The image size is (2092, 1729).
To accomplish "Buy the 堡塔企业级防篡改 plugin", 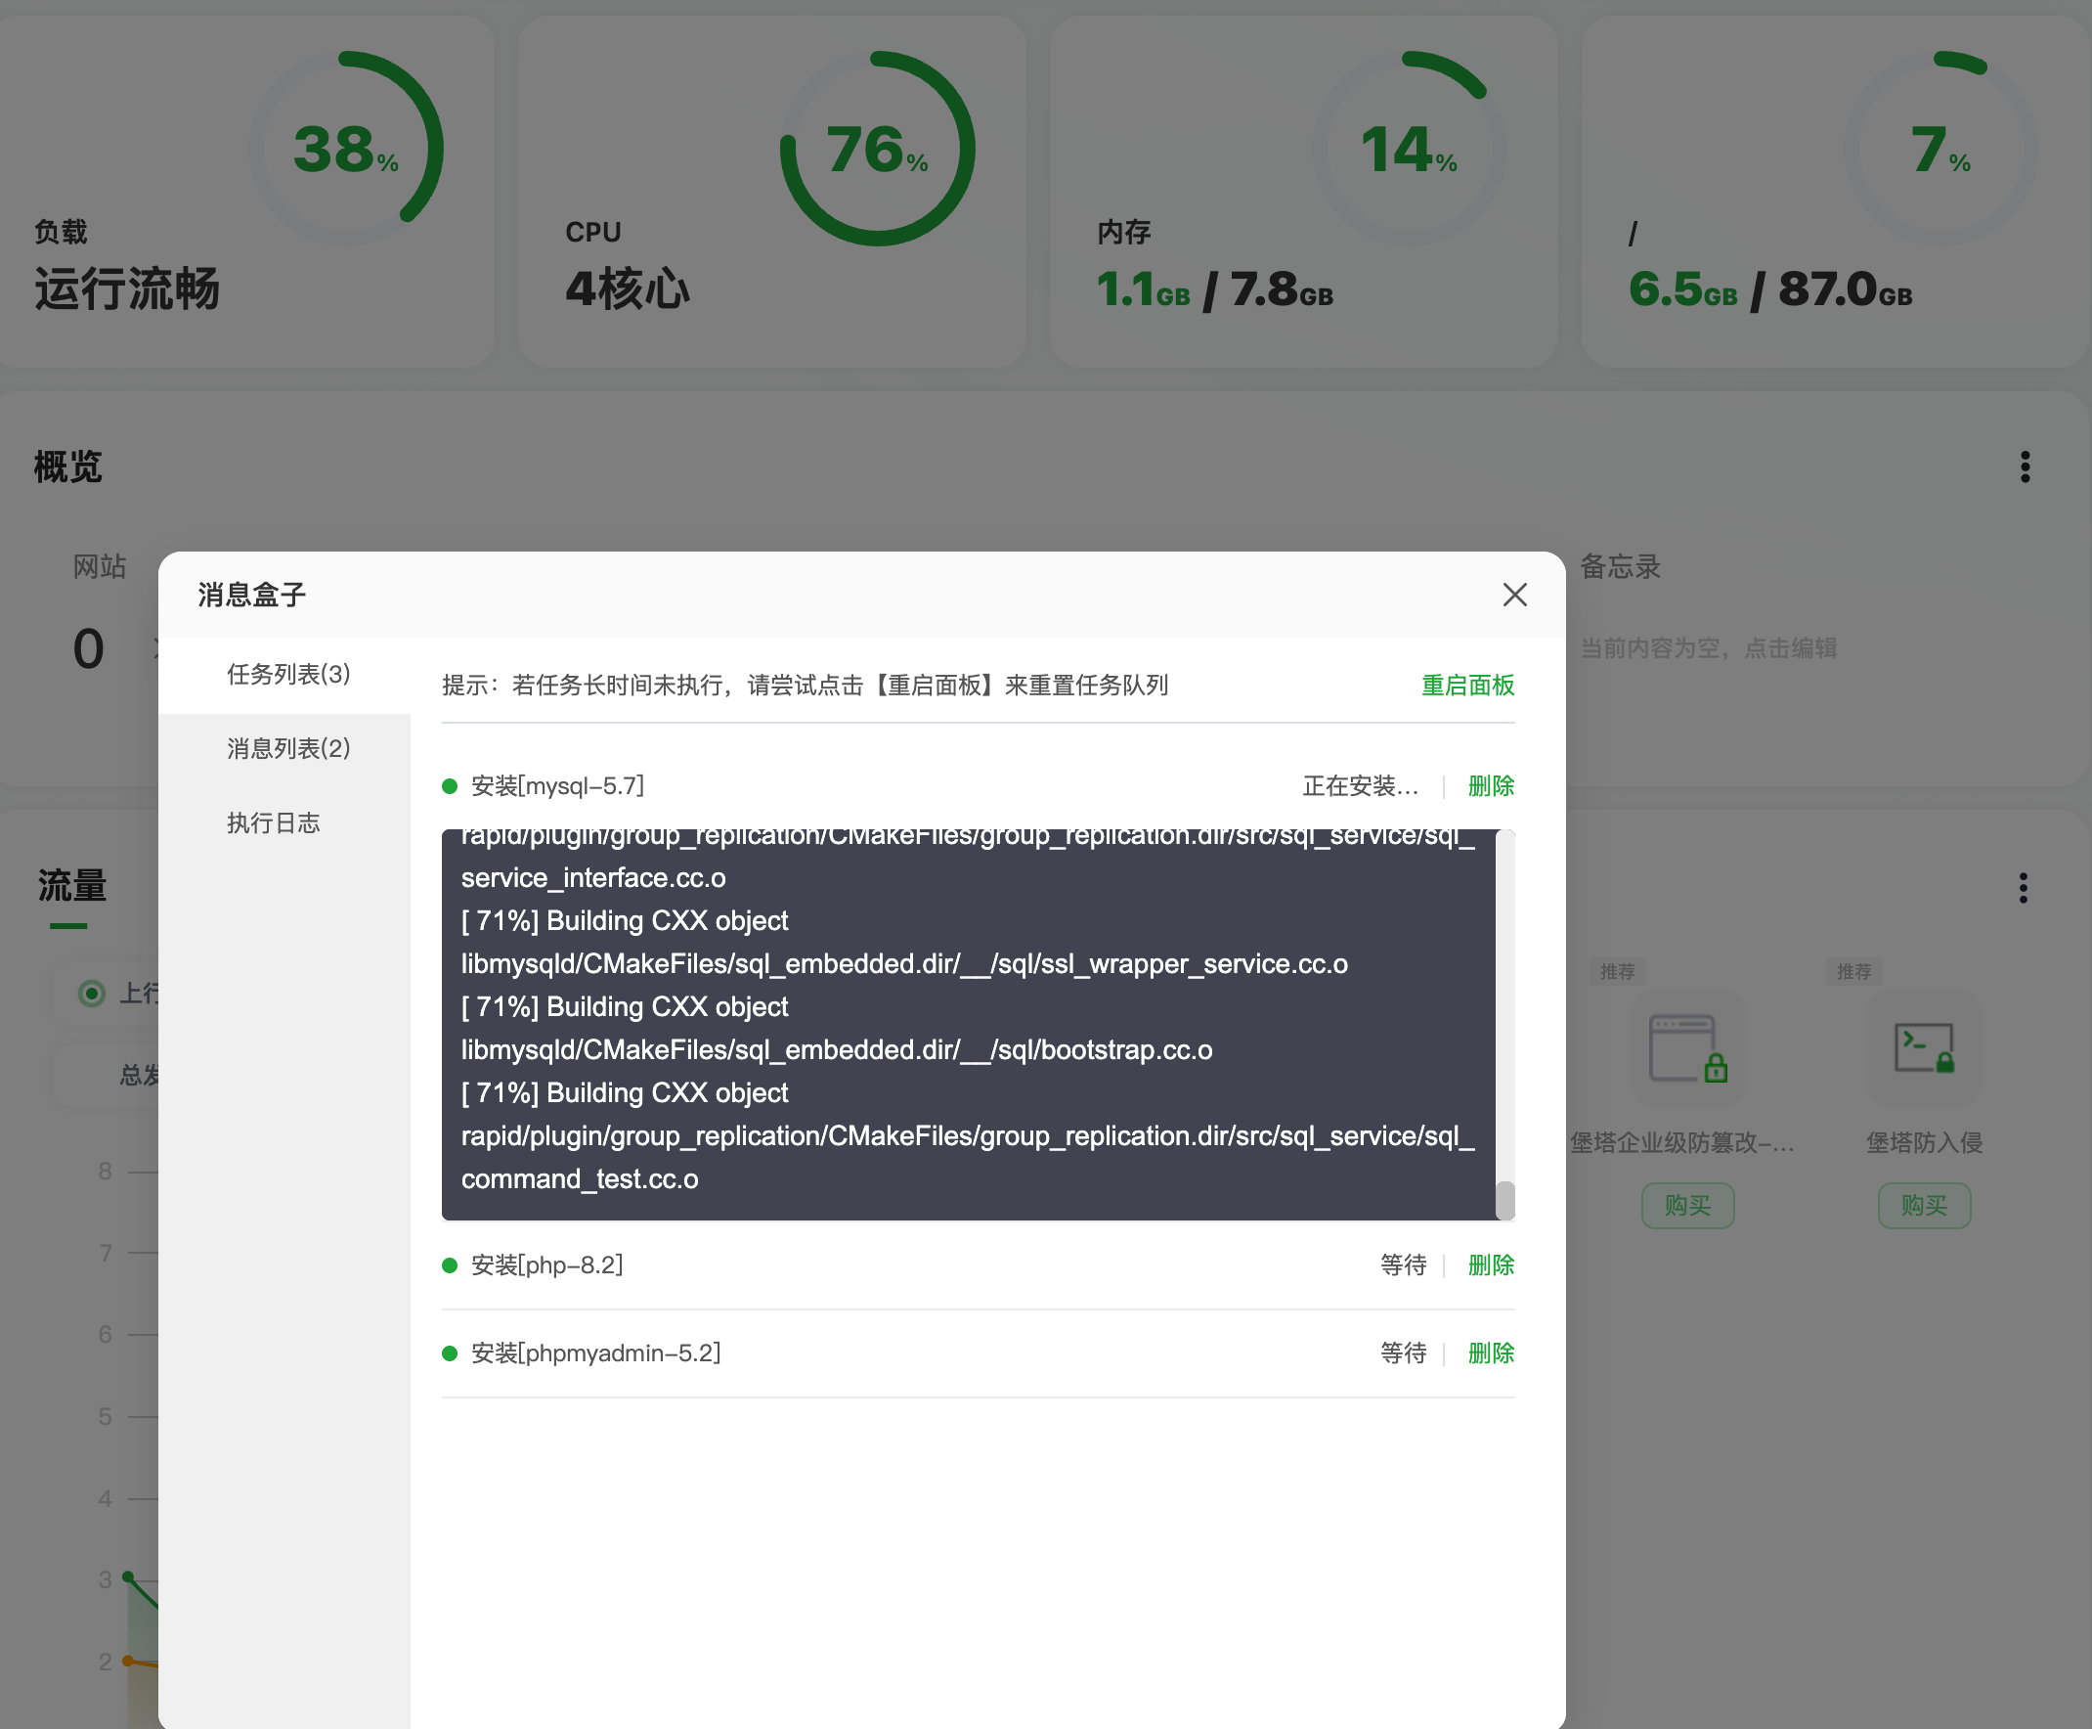I will pos(1686,1205).
